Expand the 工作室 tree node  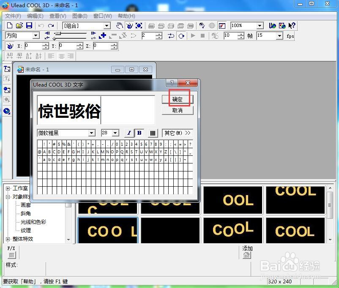(8, 188)
